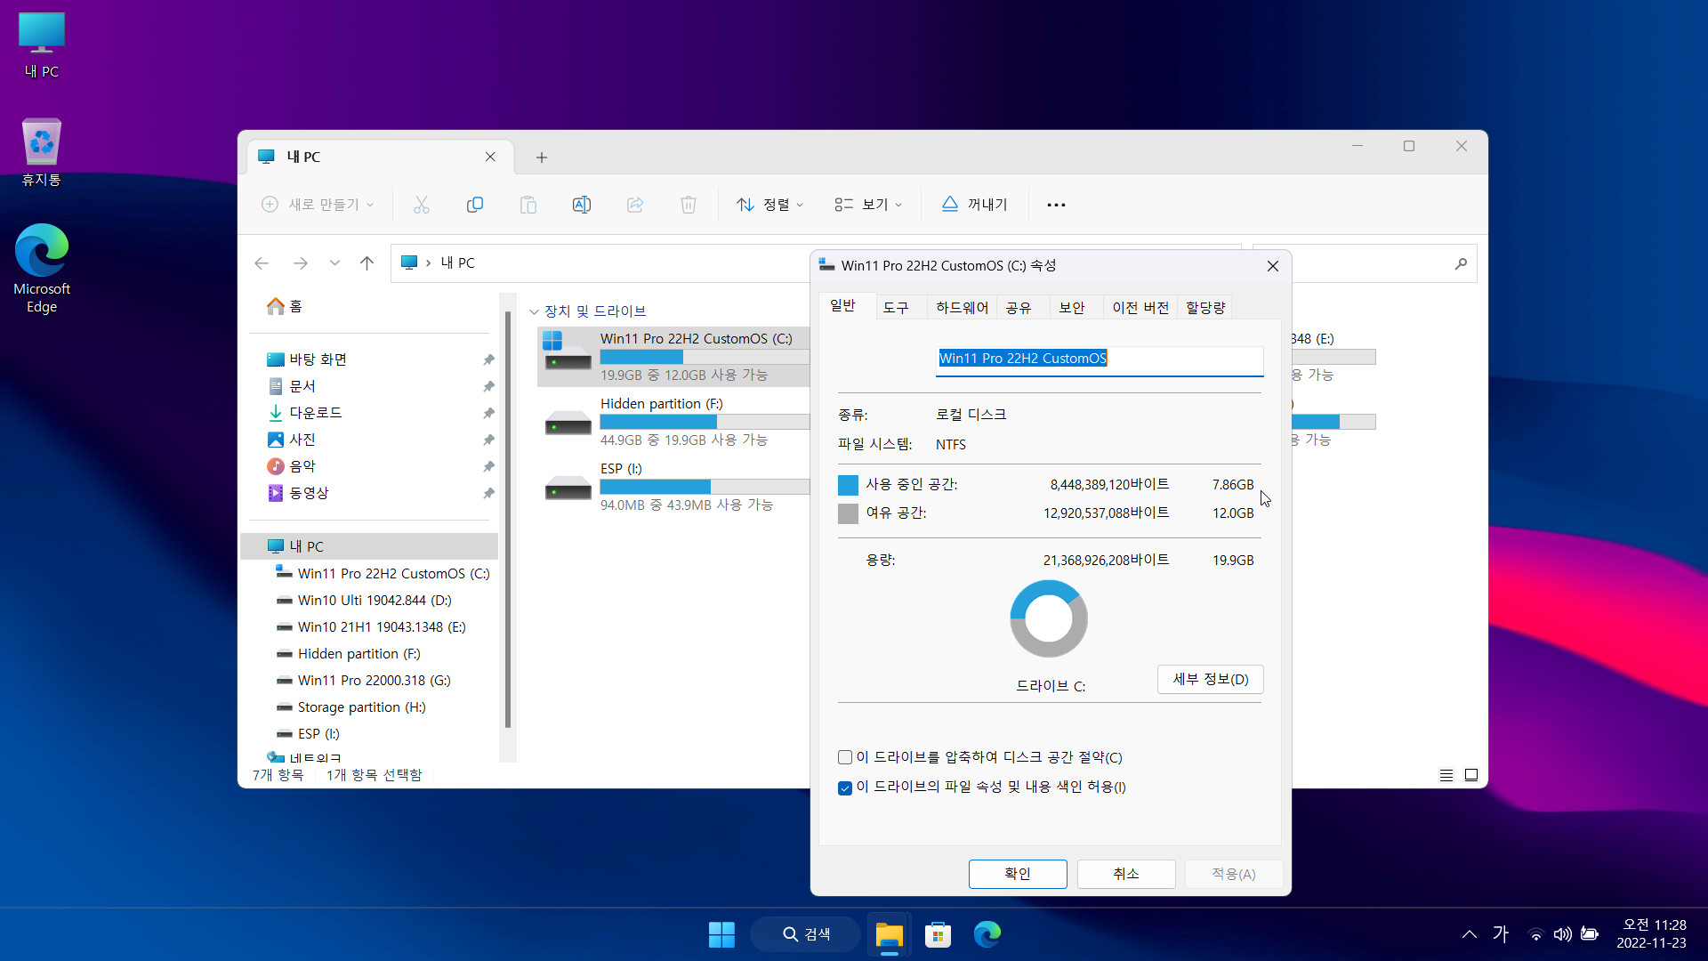Switch to the 공유 tab
1708x961 pixels.
pos(1019,308)
